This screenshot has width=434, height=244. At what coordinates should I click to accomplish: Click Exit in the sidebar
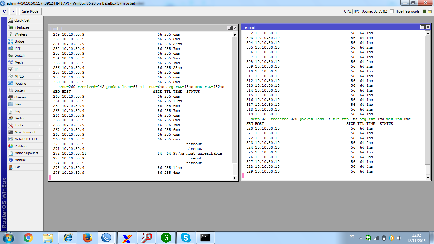point(25,167)
